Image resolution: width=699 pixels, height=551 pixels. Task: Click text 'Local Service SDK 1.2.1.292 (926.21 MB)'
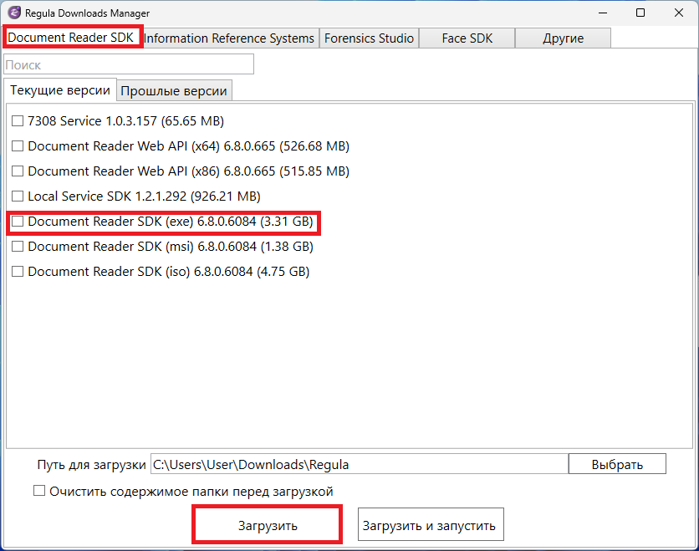(x=144, y=196)
